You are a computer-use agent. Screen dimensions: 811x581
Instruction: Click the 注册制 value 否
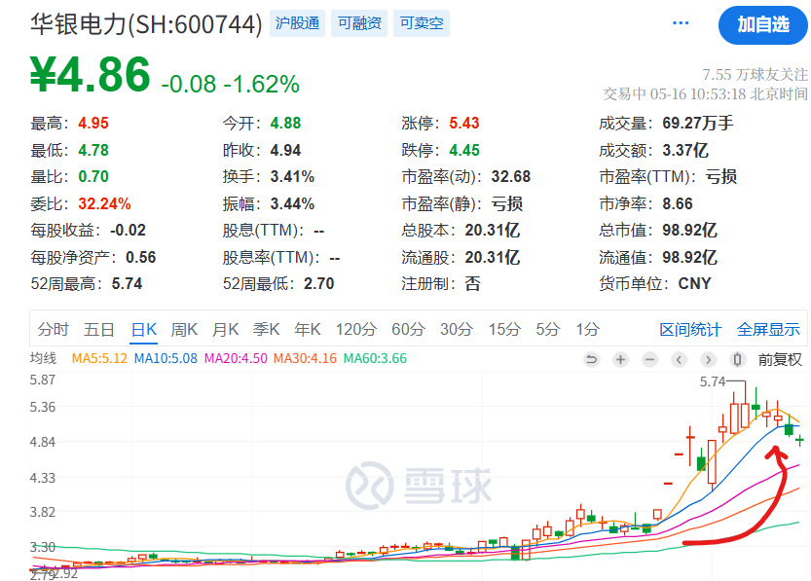(472, 284)
